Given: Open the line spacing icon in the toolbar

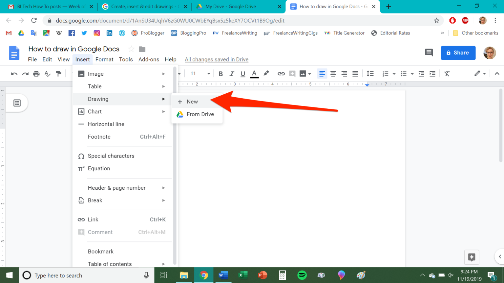Looking at the screenshot, I should pos(370,73).
